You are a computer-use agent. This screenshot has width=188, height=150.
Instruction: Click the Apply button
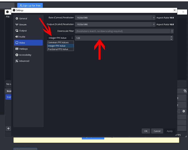(x=170, y=131)
